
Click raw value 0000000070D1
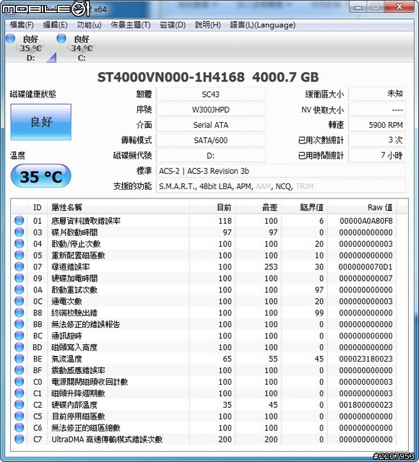[366, 266]
